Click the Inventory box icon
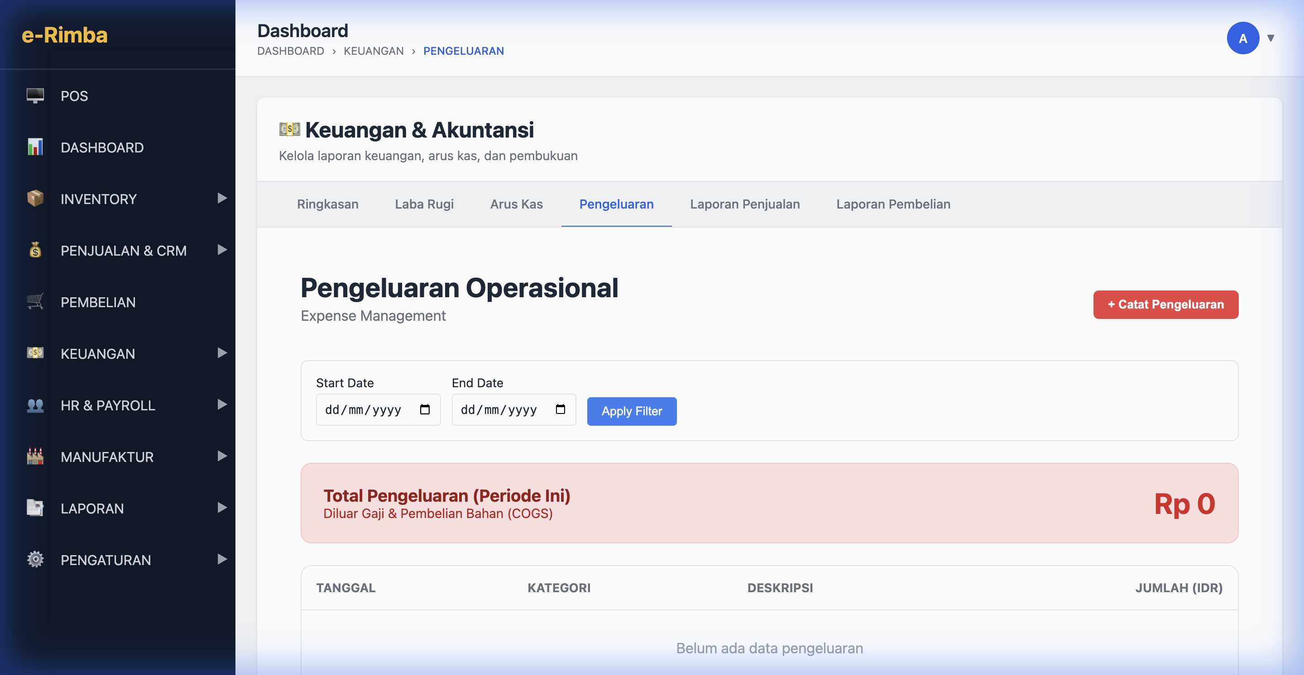1304x675 pixels. click(x=35, y=198)
